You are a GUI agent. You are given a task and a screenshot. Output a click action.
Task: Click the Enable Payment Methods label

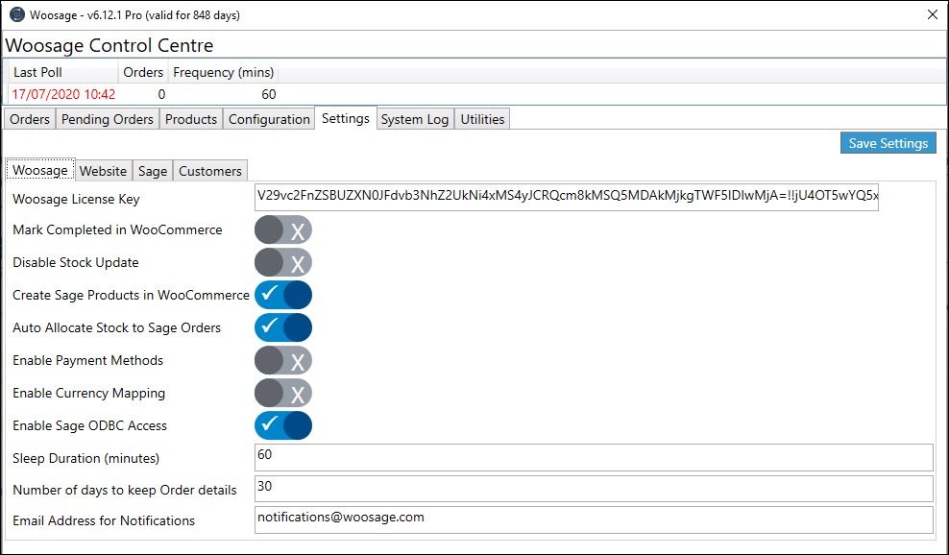[x=87, y=361]
